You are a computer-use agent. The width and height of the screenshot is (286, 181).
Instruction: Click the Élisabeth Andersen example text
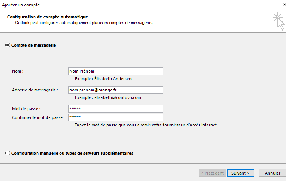coord(103,79)
